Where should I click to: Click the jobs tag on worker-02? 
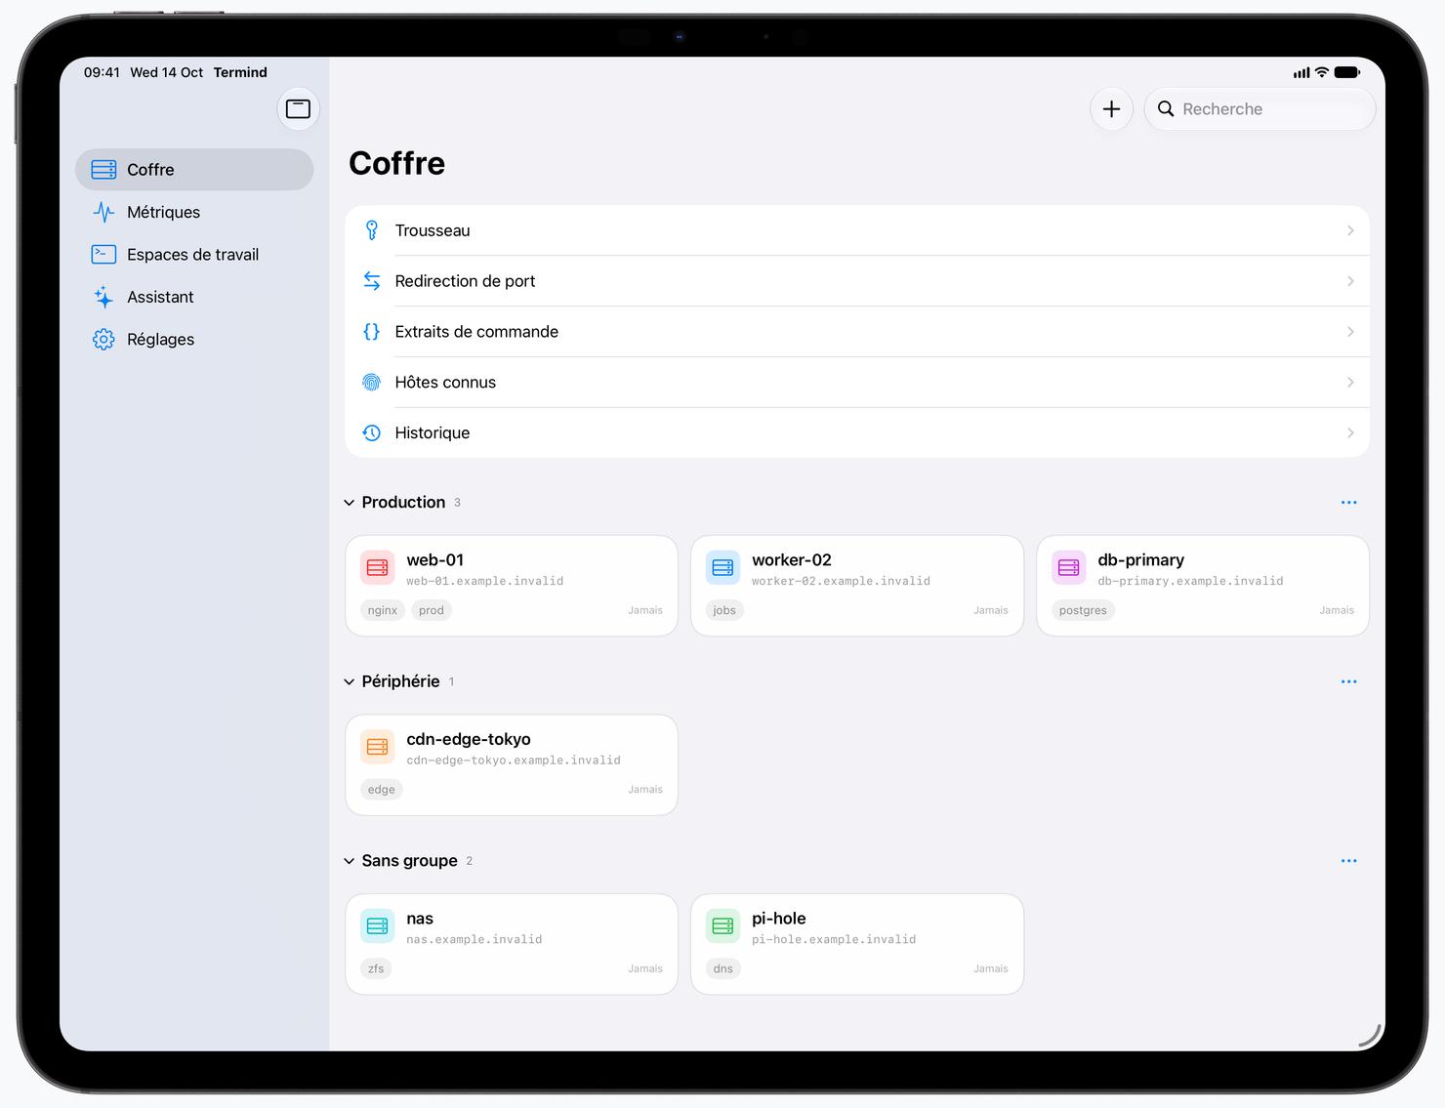tap(724, 610)
